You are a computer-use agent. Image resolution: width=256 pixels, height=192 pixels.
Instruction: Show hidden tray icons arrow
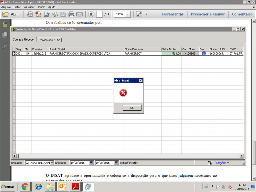click(x=212, y=187)
